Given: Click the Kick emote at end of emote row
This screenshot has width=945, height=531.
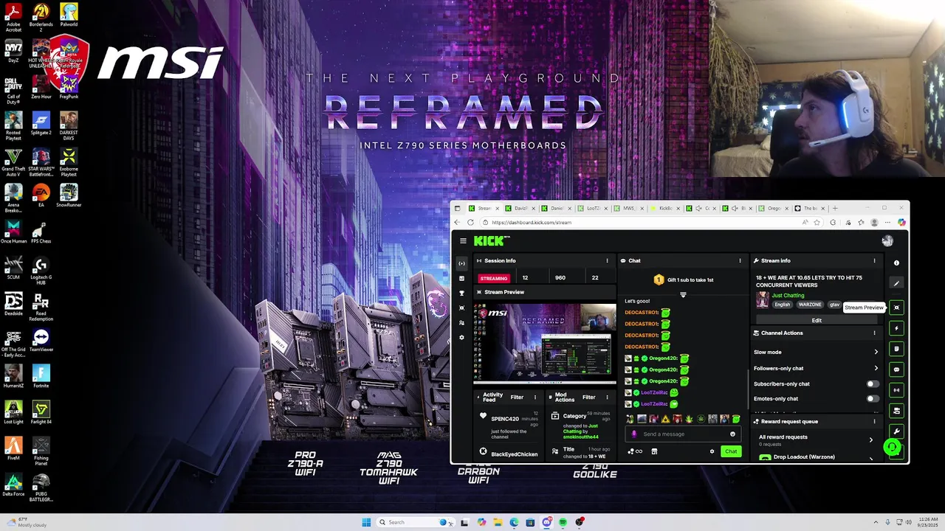Looking at the screenshot, I should (x=736, y=419).
